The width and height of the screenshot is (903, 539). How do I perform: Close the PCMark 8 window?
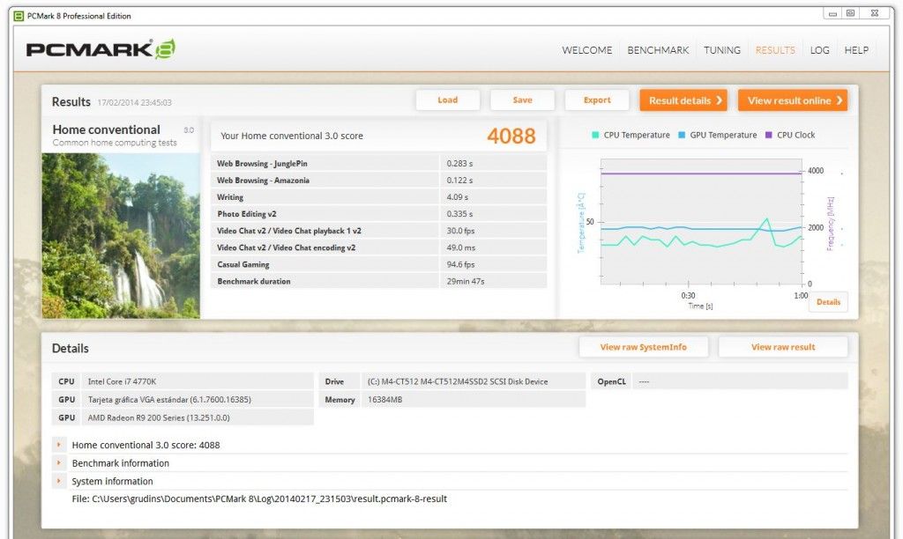[x=874, y=13]
